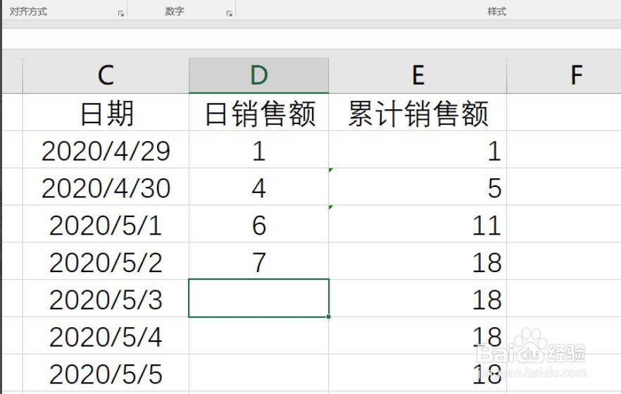Viewport: 621px width, 394px height.
Task: Open the alignment settings dialog launcher
Action: (x=121, y=14)
